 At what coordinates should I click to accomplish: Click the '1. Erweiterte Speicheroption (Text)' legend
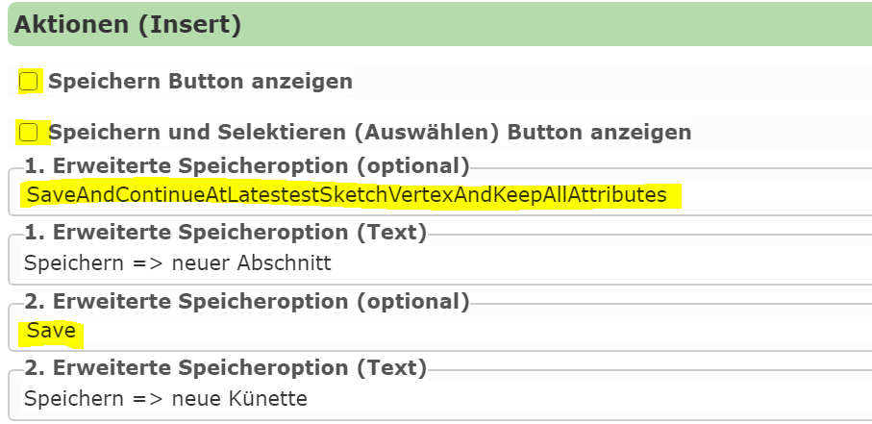225,233
